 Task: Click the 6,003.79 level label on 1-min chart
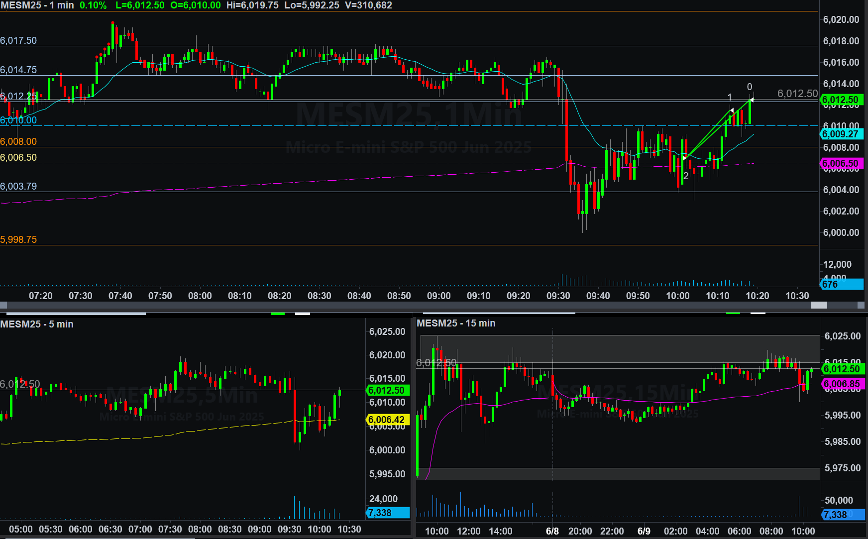click(x=18, y=186)
